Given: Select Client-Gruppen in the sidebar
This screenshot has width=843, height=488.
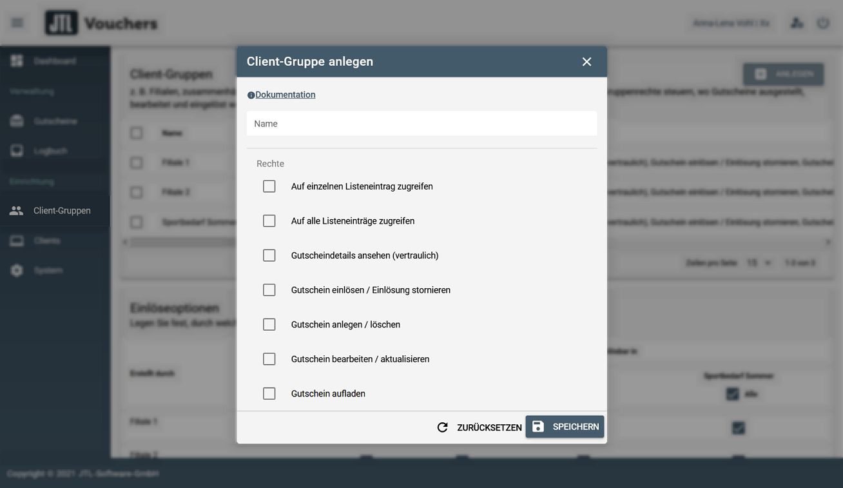Looking at the screenshot, I should pyautogui.click(x=61, y=211).
